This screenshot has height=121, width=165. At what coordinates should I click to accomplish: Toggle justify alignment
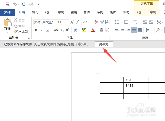click(x=134, y=30)
